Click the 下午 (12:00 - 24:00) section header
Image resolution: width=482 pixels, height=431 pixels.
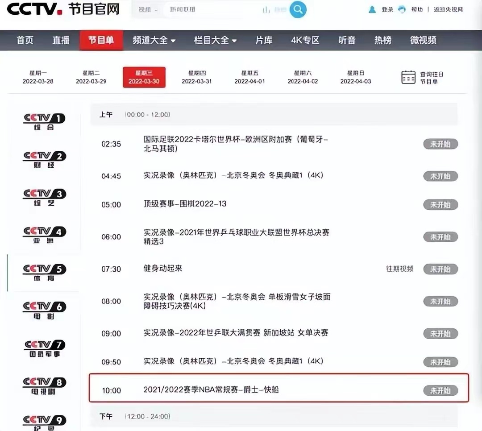(274, 416)
